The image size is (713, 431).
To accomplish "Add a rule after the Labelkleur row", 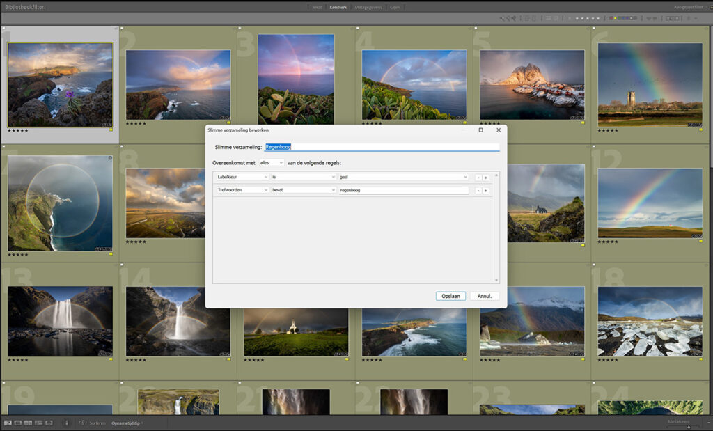I will coord(485,178).
